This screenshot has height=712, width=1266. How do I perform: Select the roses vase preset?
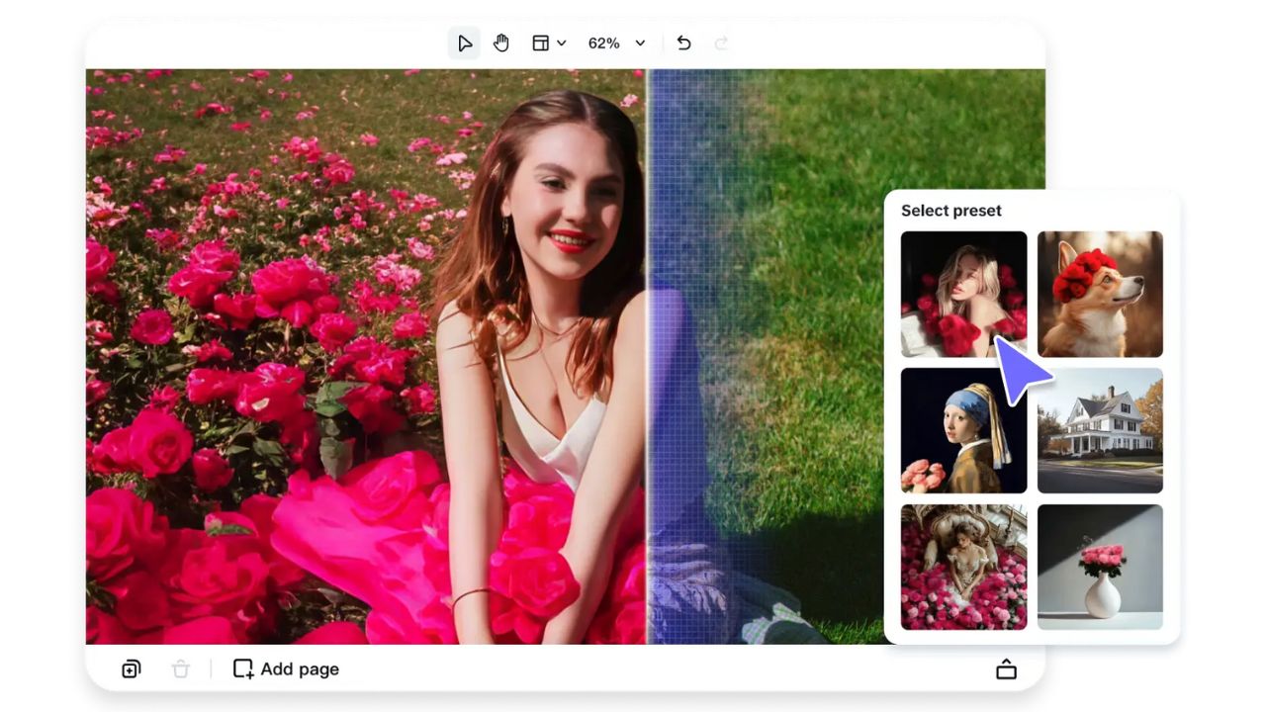pos(1100,566)
